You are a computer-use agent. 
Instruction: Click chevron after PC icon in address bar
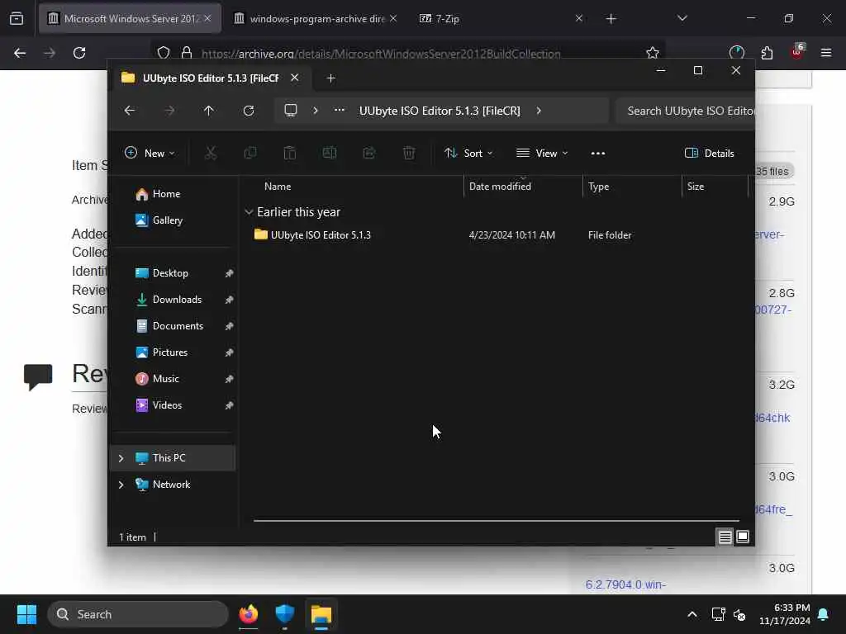[315, 111]
